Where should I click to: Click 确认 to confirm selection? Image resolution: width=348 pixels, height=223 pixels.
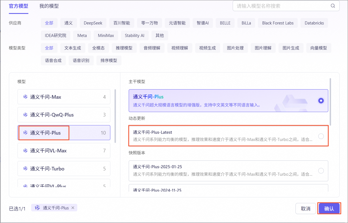coord(329,209)
